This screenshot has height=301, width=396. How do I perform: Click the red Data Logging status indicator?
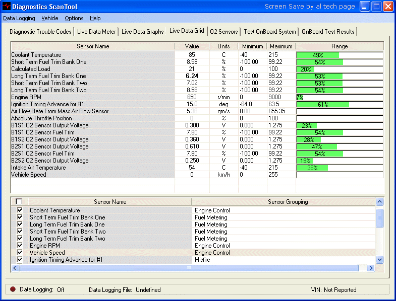click(x=13, y=289)
